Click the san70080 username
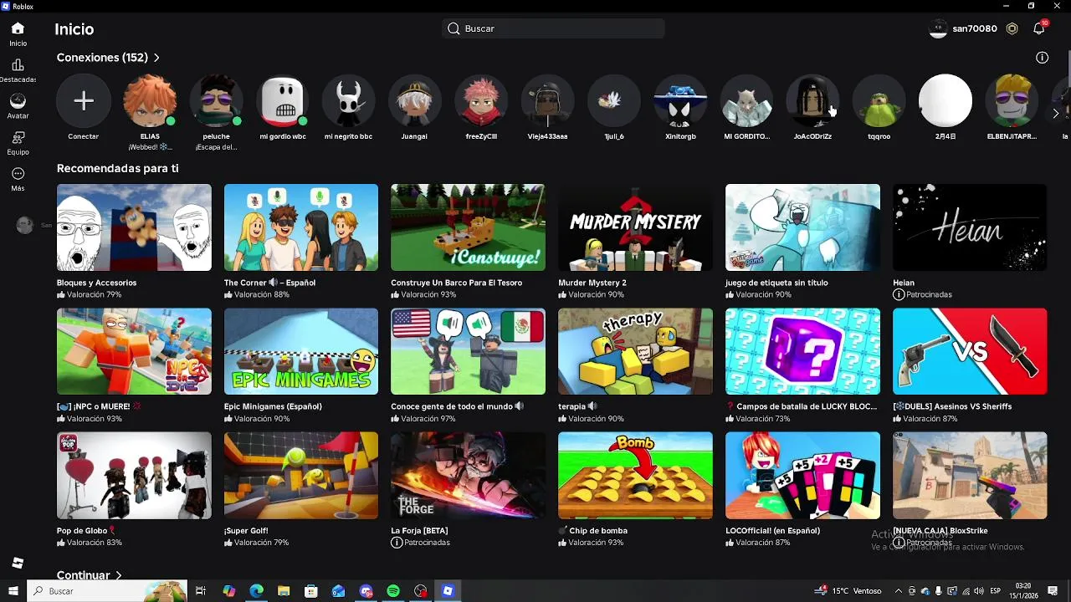The height and width of the screenshot is (602, 1071). click(975, 28)
